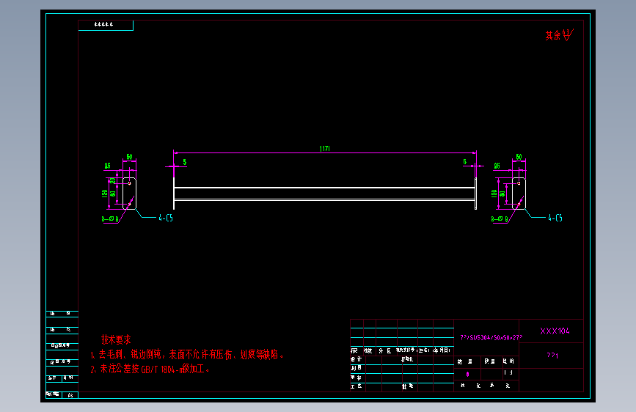Select the 1:1 scale value in title block

click(508, 372)
